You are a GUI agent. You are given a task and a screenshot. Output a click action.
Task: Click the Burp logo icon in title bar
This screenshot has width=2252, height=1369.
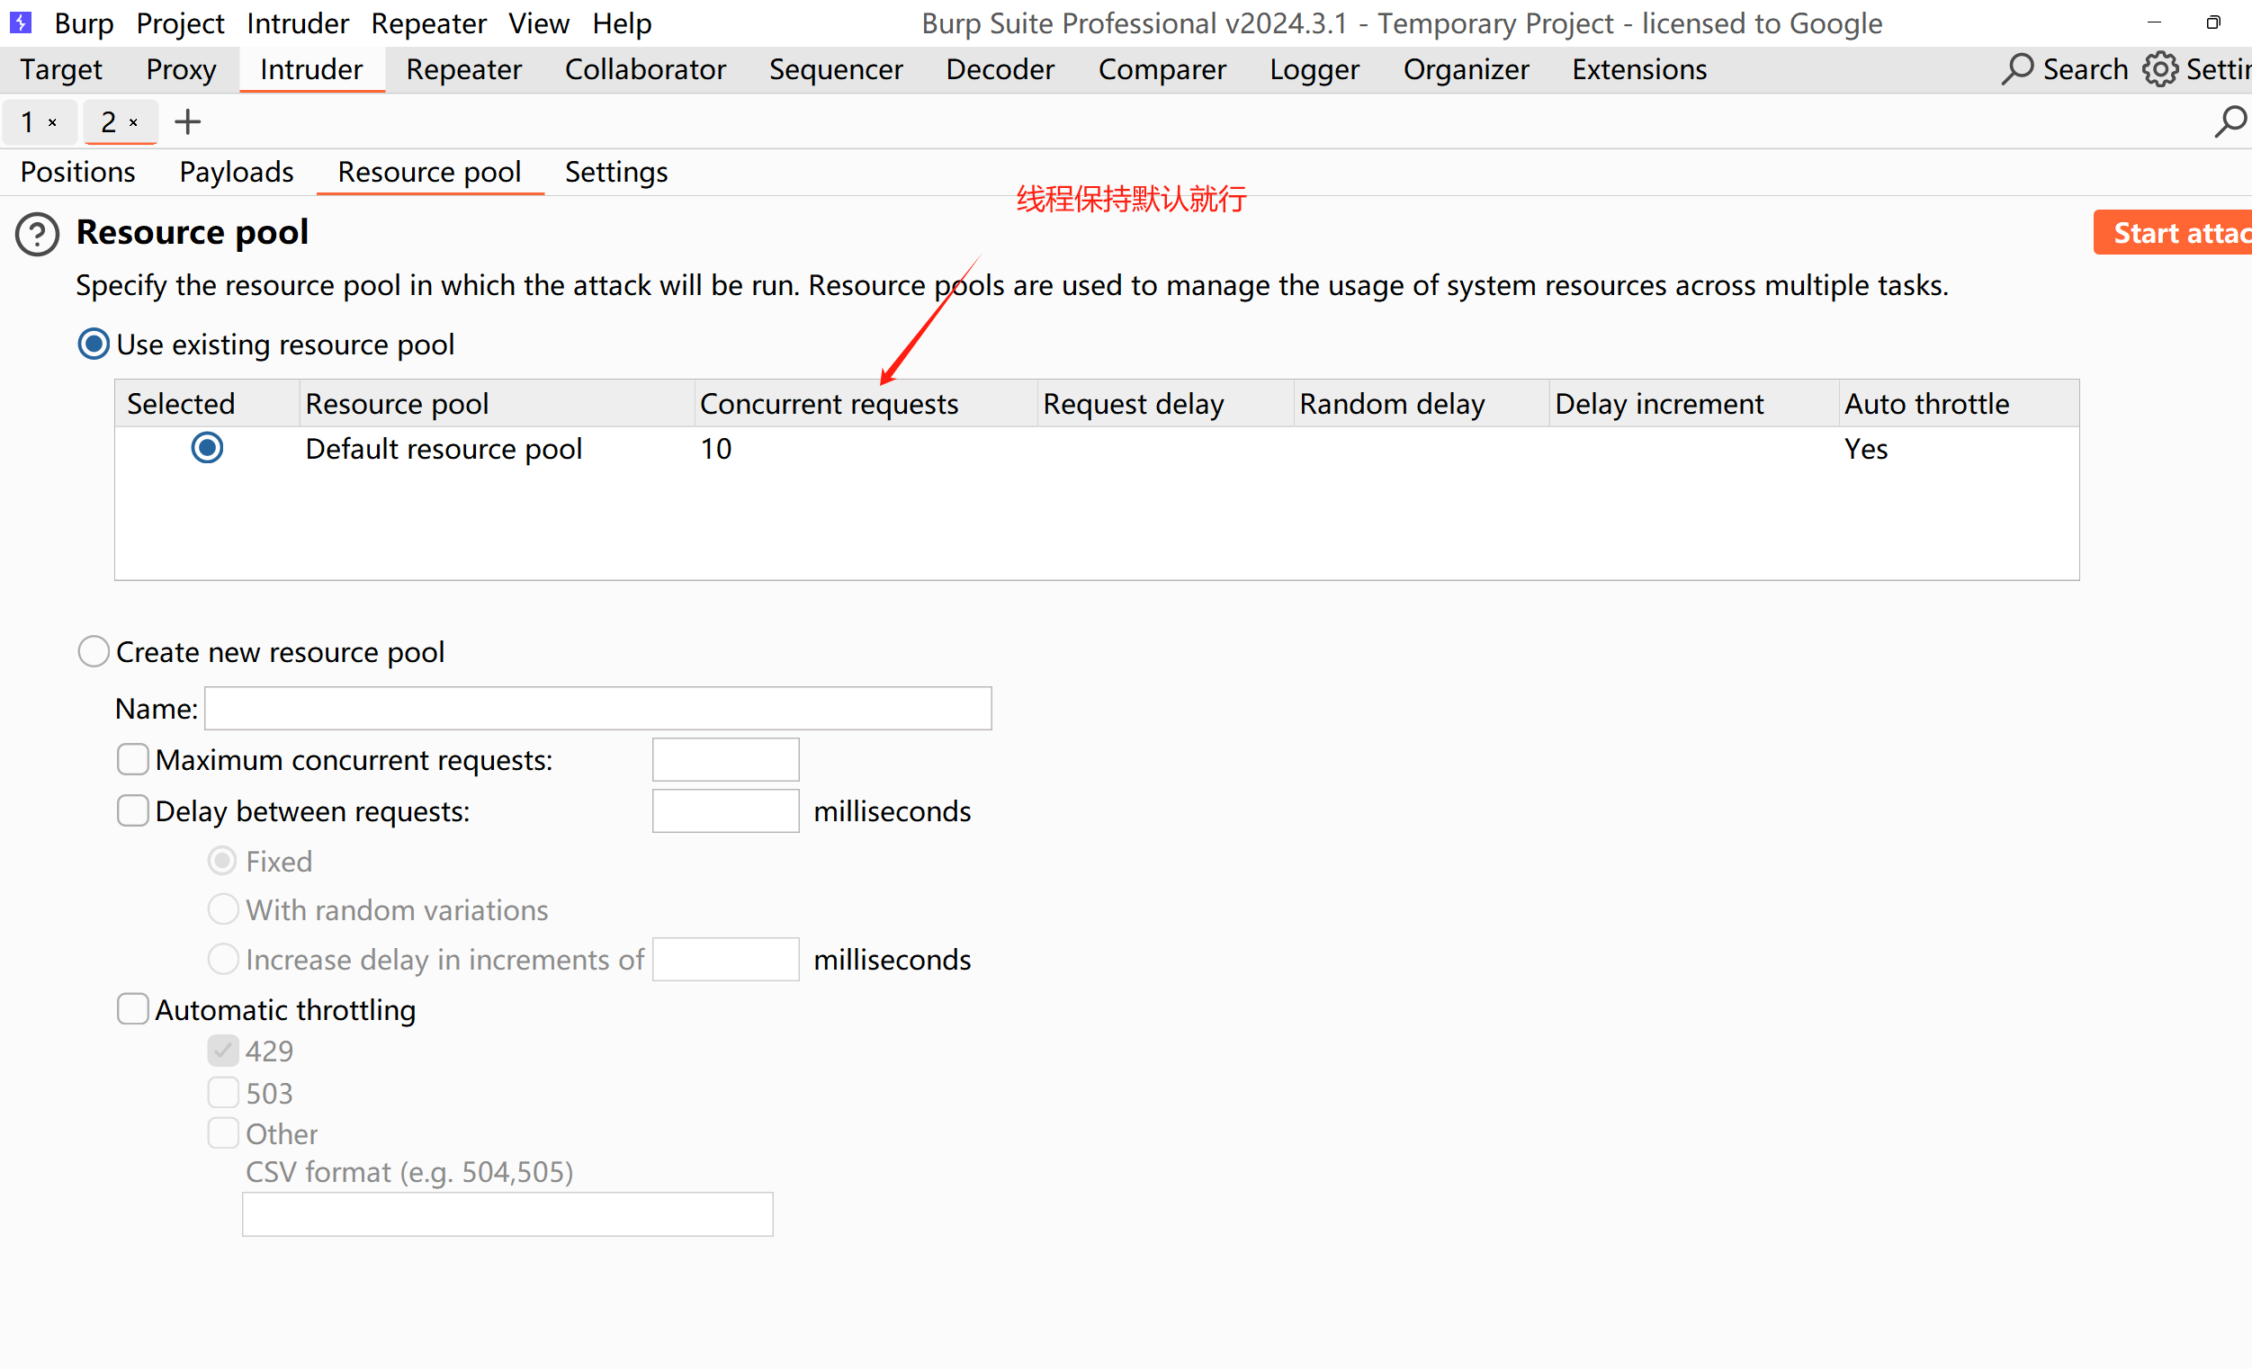[x=20, y=22]
